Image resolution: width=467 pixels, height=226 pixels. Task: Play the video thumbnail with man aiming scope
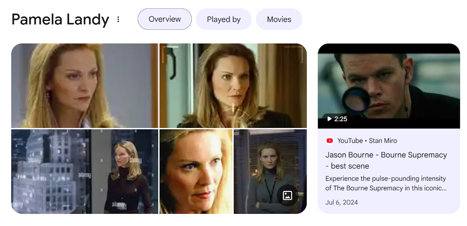pyautogui.click(x=388, y=86)
